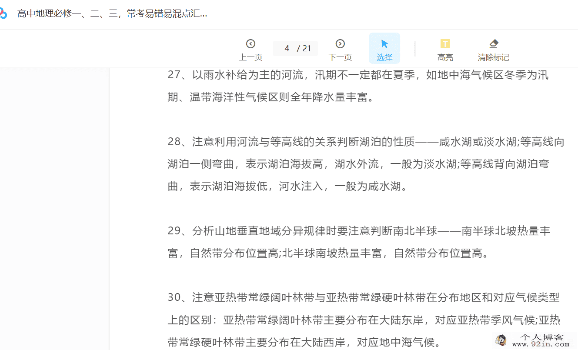Click line starting with 上的区别：亚热带常绿阔叶林

(364, 320)
